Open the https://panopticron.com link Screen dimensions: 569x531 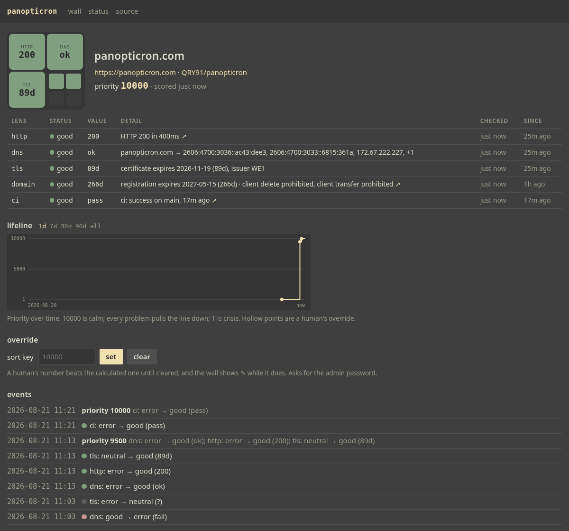[x=135, y=73]
